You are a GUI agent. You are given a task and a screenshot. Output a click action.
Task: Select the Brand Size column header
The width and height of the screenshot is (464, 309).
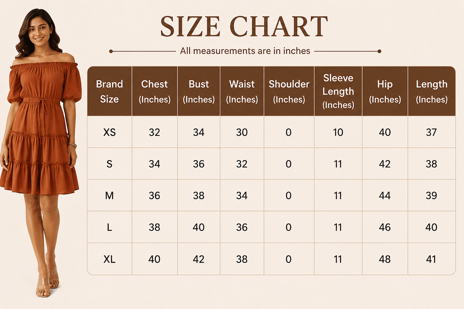click(x=109, y=91)
